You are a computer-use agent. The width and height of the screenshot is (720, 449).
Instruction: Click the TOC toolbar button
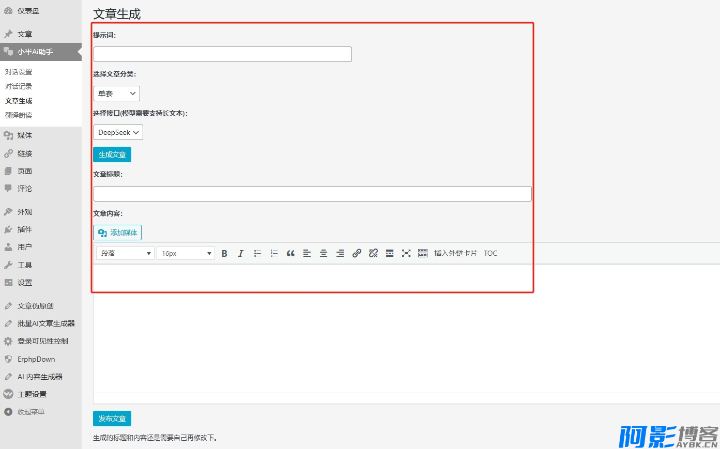[491, 253]
